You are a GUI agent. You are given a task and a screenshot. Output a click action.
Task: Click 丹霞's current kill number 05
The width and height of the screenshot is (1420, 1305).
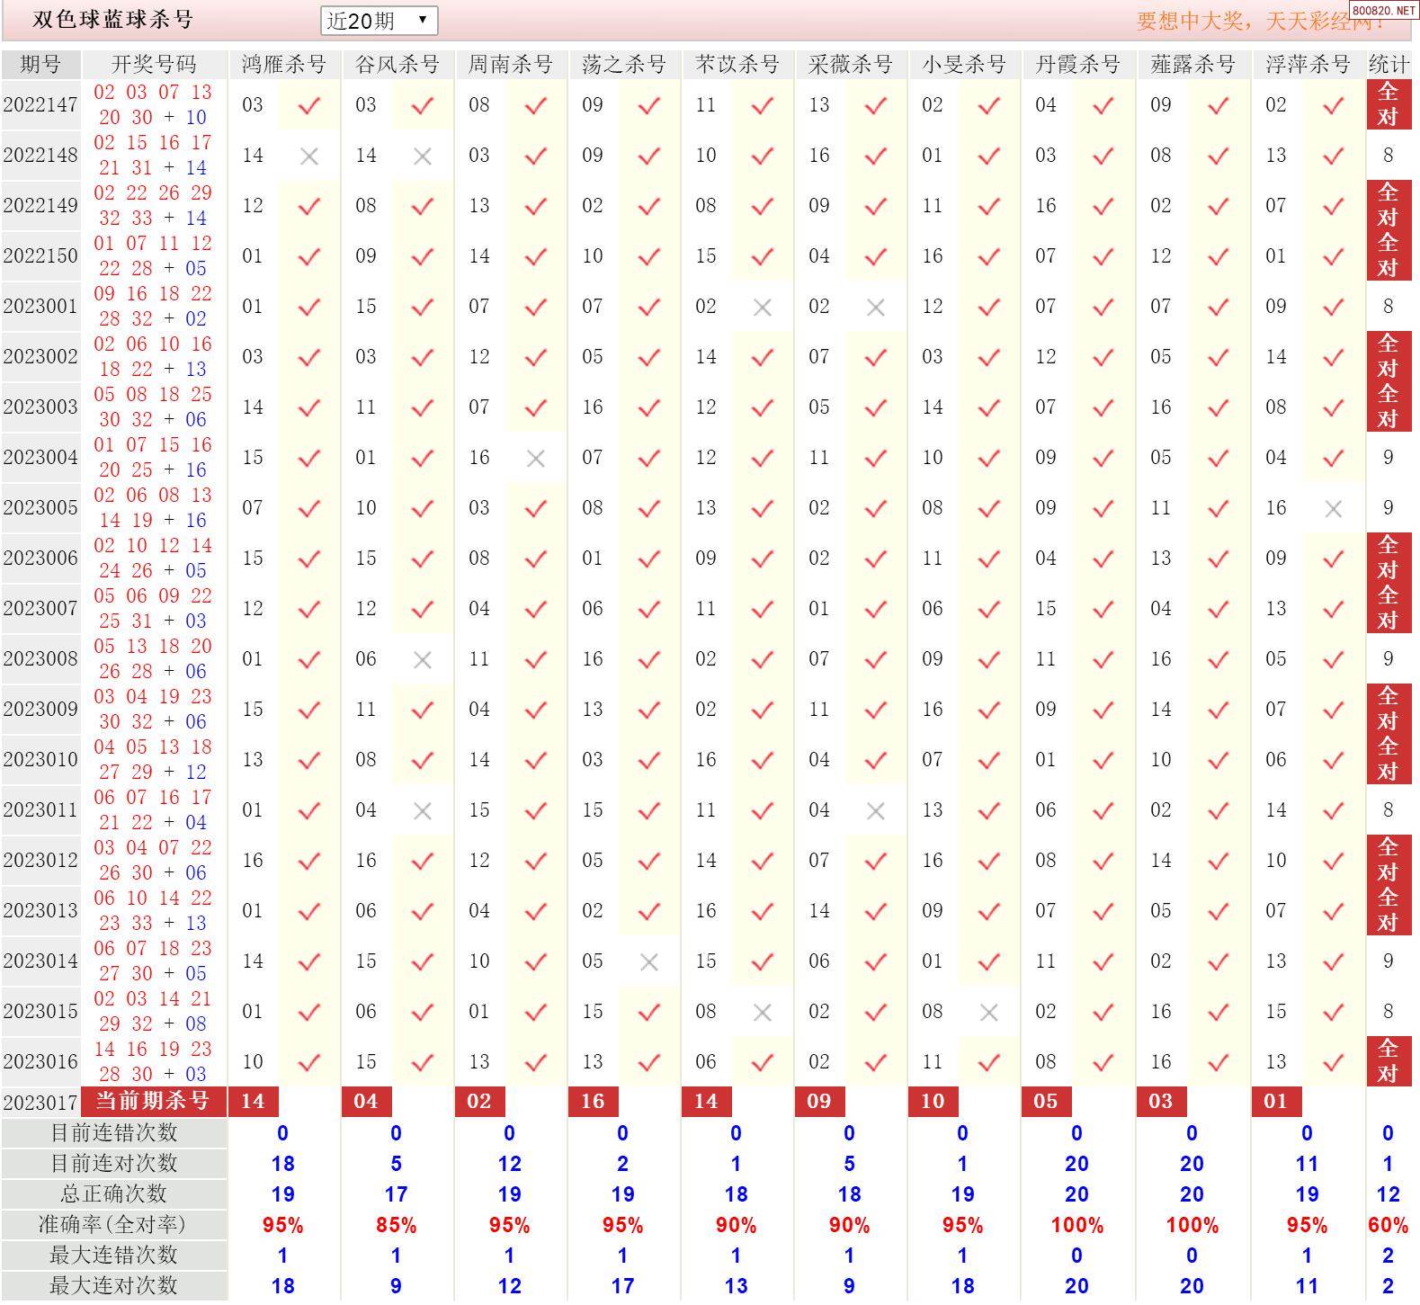(x=1046, y=1101)
